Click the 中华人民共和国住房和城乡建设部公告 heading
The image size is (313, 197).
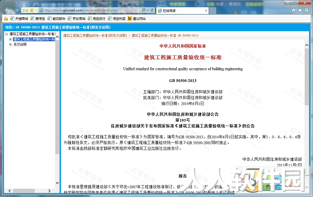click(x=183, y=114)
